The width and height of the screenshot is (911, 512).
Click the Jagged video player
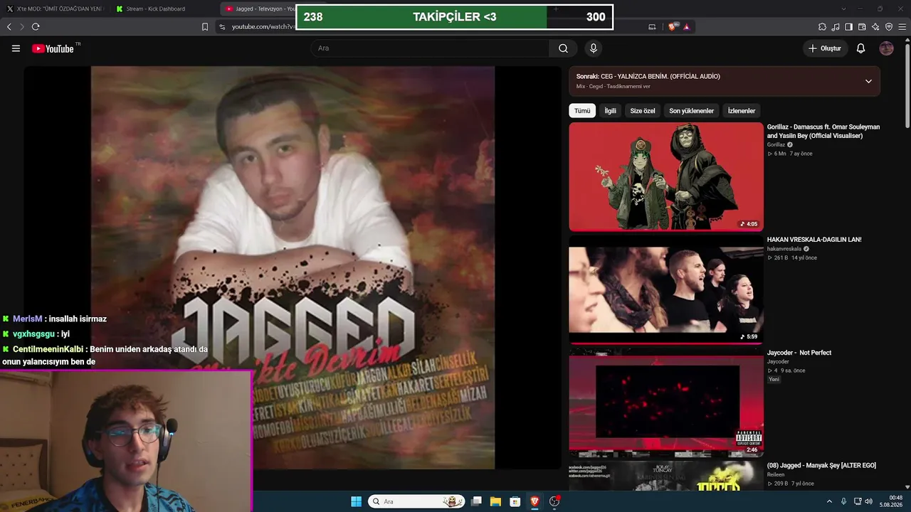point(293,268)
